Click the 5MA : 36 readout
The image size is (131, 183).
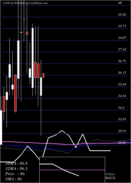click(14, 179)
